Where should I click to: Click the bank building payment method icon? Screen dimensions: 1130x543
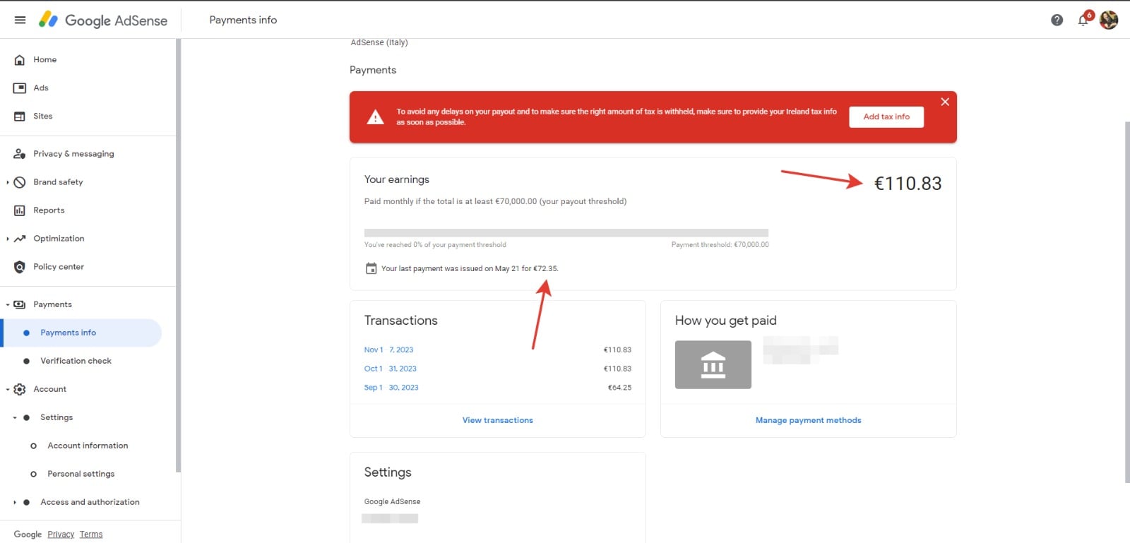[x=713, y=365]
